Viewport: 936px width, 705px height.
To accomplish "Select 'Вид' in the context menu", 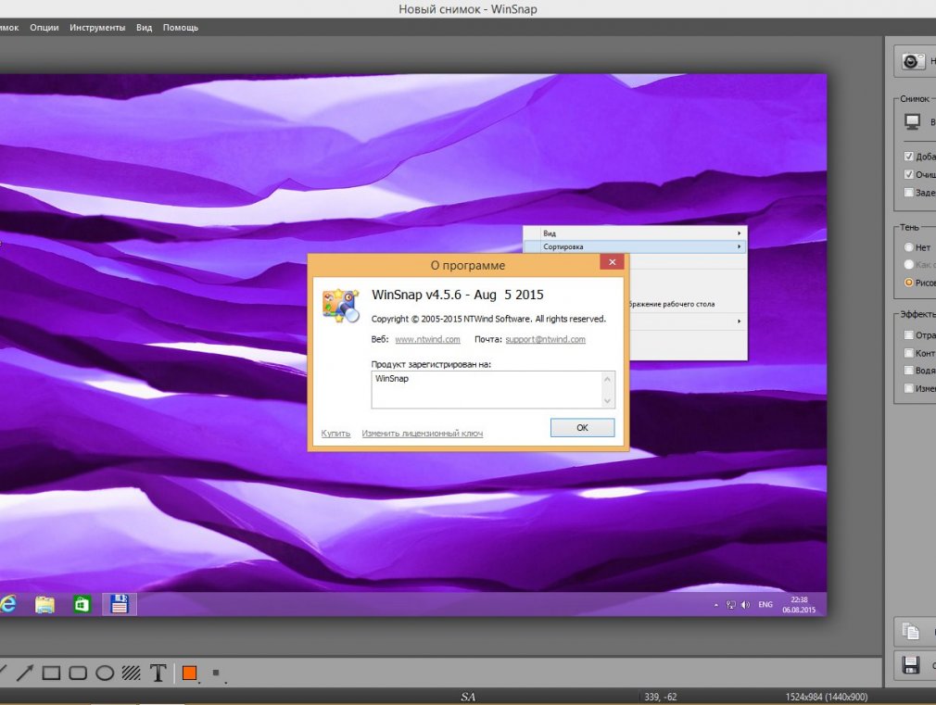I will tap(635, 233).
